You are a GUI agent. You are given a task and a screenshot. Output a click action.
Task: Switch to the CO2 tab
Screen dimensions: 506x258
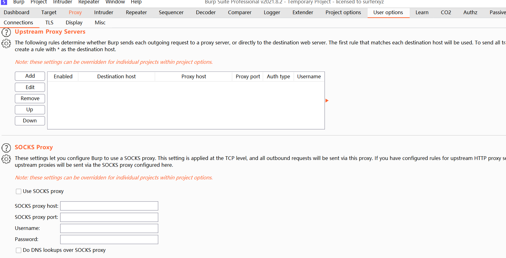pyautogui.click(x=446, y=12)
